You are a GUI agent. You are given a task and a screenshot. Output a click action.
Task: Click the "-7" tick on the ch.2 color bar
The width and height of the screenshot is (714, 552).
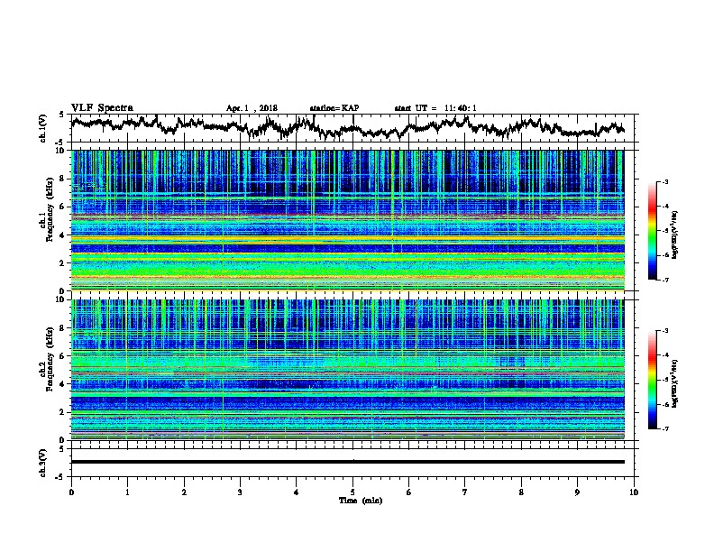(664, 428)
